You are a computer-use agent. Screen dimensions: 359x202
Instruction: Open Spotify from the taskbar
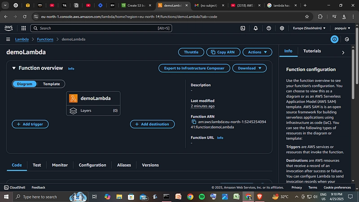(x=201, y=197)
